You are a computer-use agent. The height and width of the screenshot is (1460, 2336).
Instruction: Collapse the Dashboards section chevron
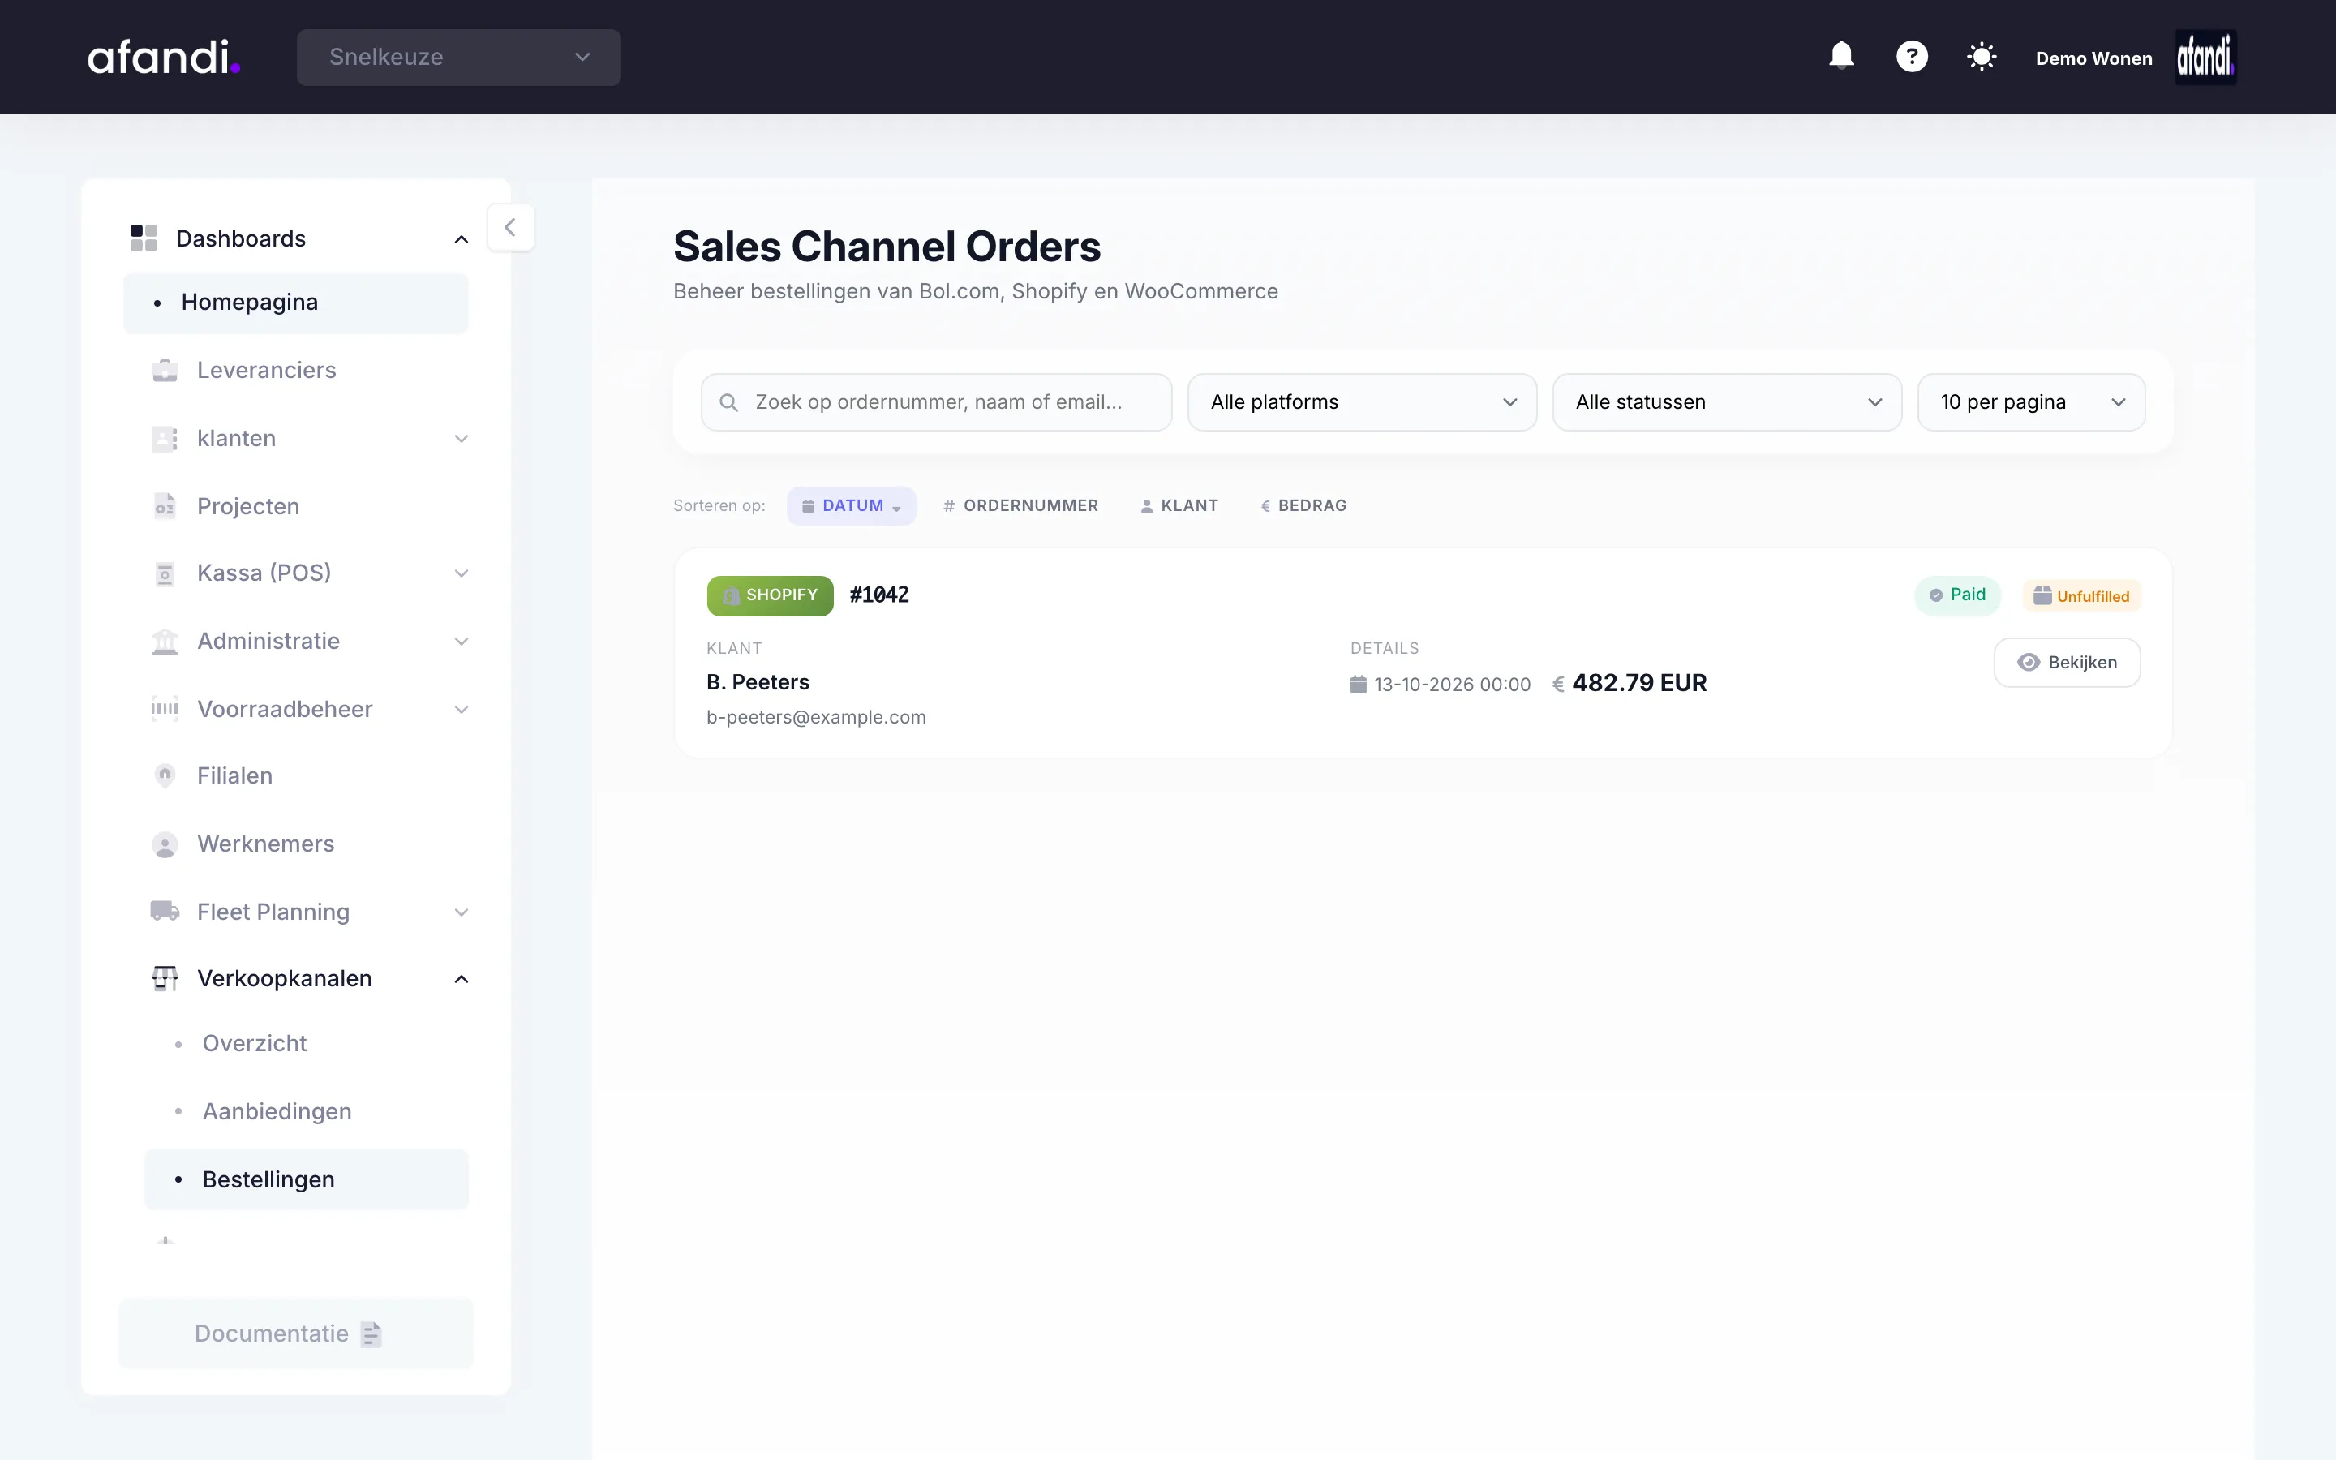pyautogui.click(x=462, y=239)
